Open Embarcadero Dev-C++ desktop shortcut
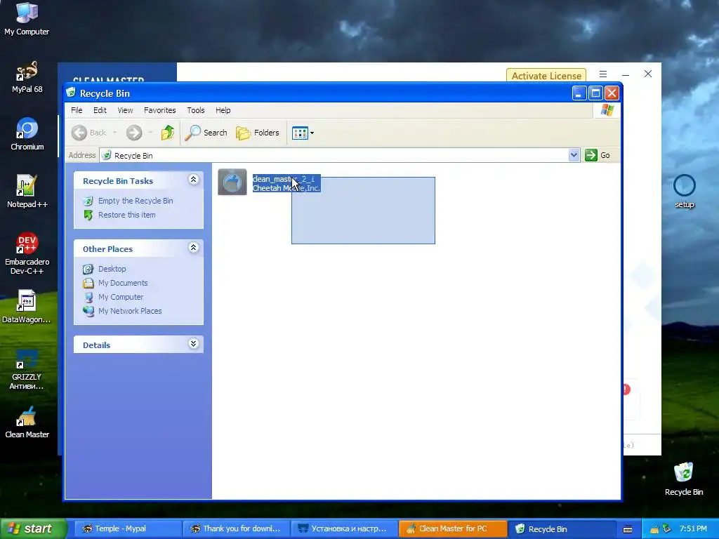 pyautogui.click(x=27, y=253)
